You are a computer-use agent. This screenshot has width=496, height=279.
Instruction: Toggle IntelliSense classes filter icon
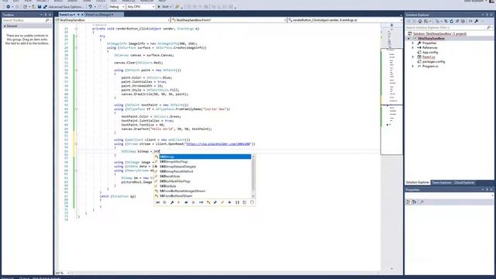(x=208, y=202)
